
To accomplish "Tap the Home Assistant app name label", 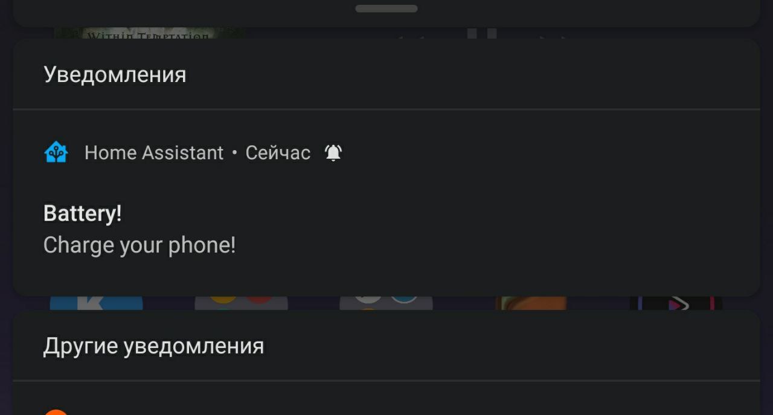I will point(154,153).
